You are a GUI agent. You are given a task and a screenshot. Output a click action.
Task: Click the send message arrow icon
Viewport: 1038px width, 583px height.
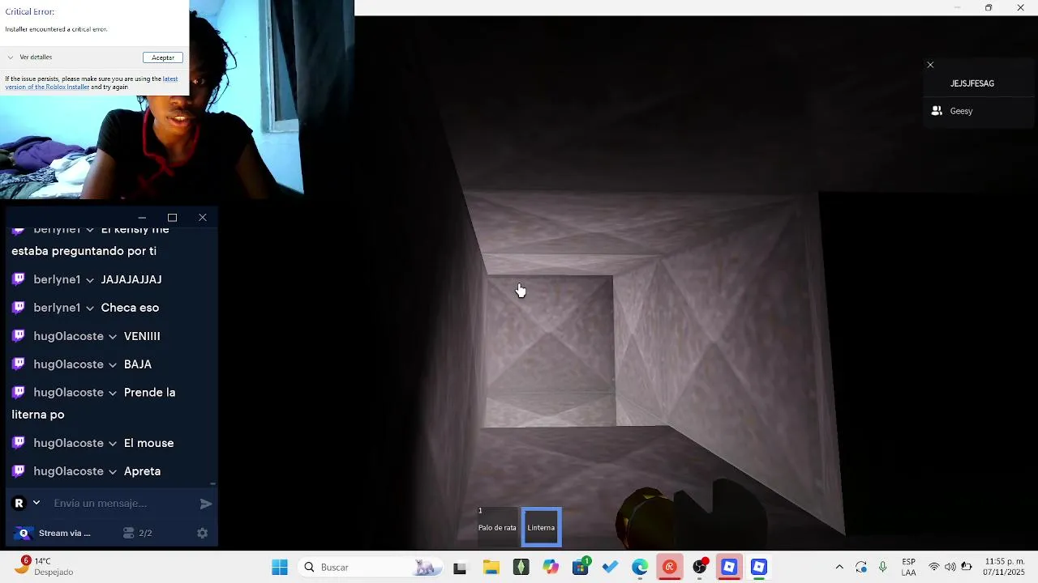coord(206,504)
